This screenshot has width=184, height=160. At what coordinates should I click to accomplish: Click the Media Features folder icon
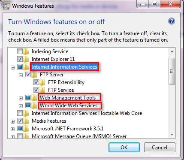[26, 121]
